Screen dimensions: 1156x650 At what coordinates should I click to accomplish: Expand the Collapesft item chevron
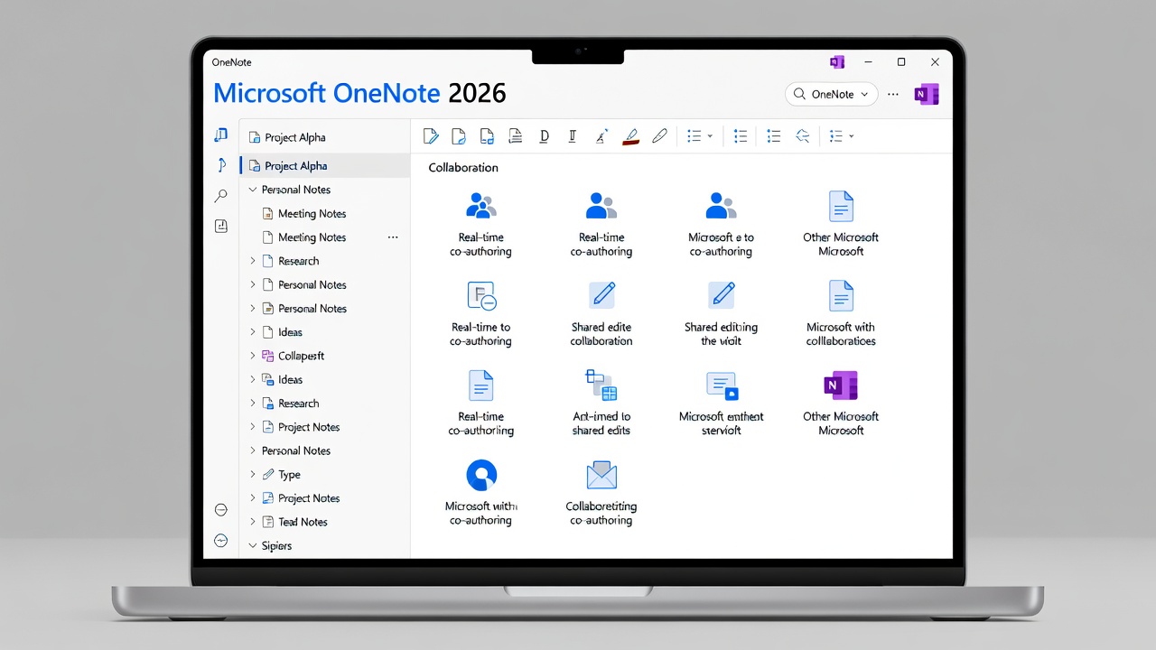tap(253, 356)
